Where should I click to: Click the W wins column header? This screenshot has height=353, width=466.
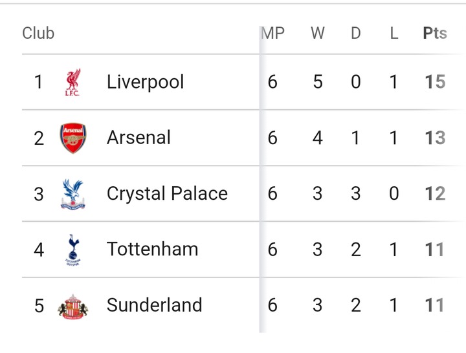pos(317,34)
